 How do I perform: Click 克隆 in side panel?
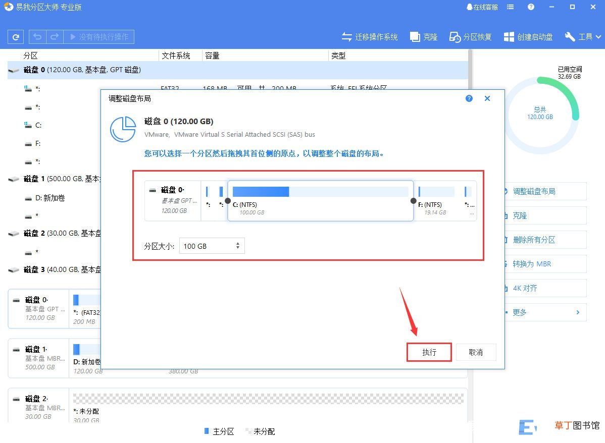(x=545, y=215)
